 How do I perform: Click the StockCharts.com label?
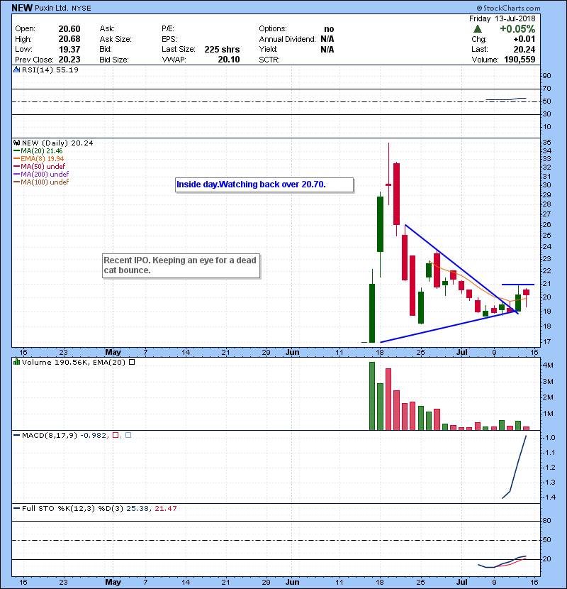tap(508, 8)
